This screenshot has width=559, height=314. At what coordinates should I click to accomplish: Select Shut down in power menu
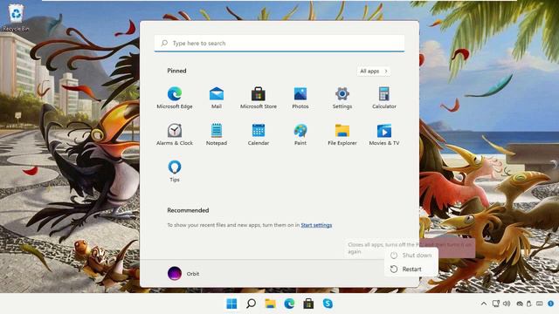tap(411, 256)
